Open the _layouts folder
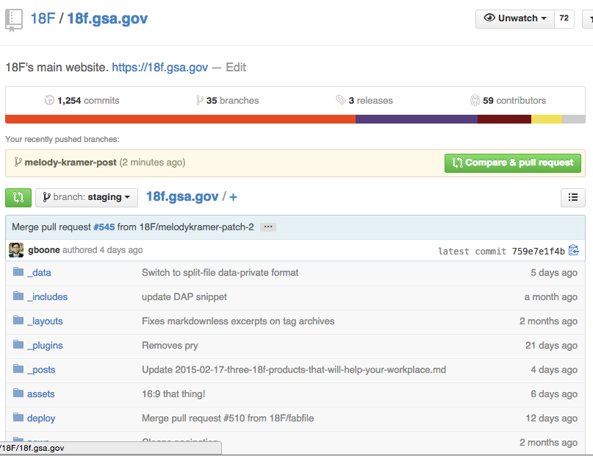 pos(45,321)
